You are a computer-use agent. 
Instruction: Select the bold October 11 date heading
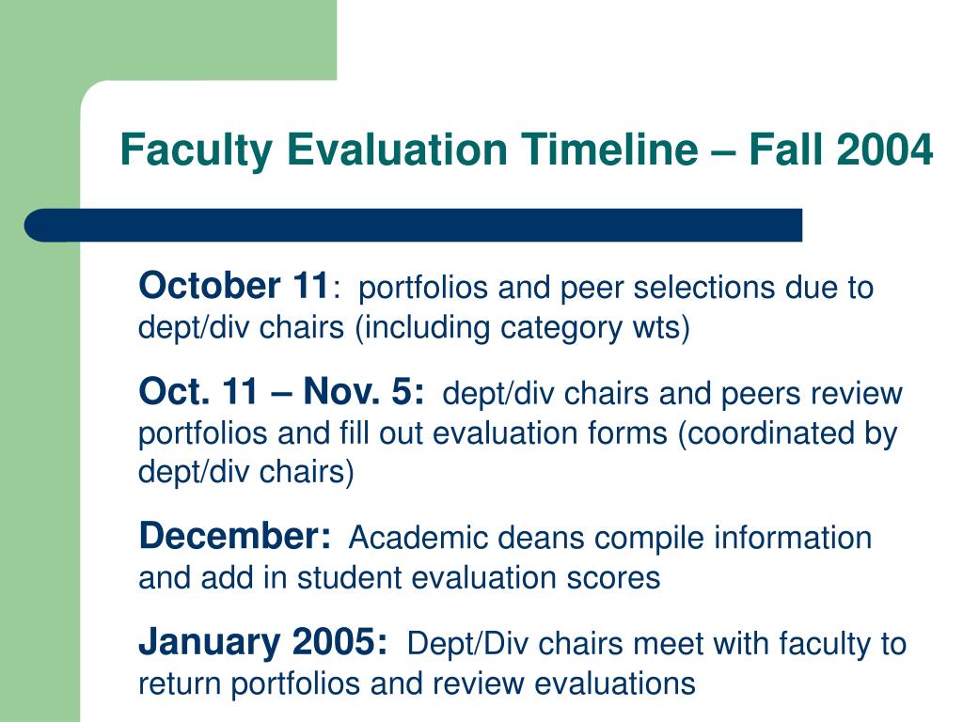234,286
